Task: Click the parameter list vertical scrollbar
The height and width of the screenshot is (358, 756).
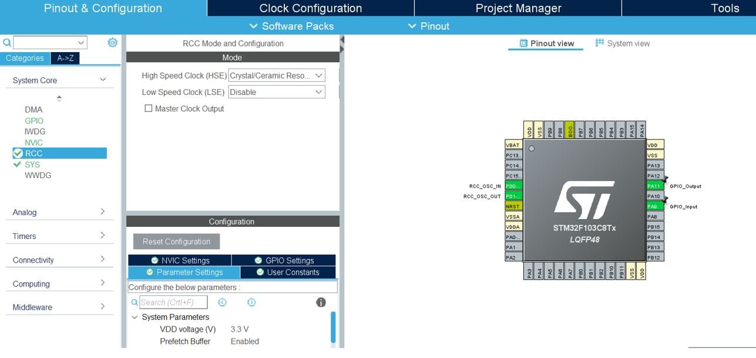Action: coord(333,327)
